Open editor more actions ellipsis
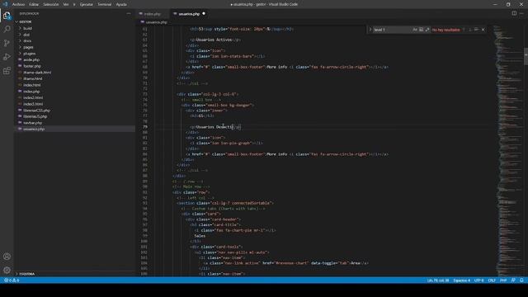This screenshot has height=297, width=528. pos(521,13)
